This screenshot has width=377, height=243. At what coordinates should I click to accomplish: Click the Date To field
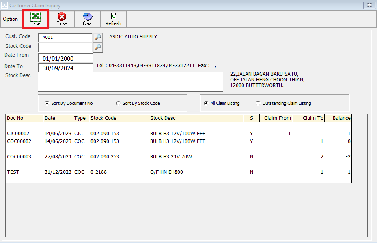(65, 68)
